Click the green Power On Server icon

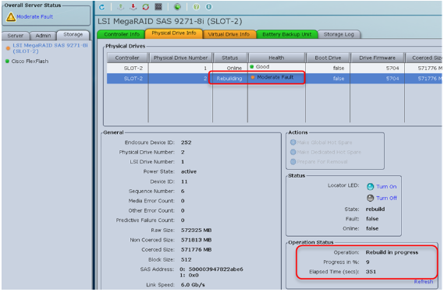[121, 7]
